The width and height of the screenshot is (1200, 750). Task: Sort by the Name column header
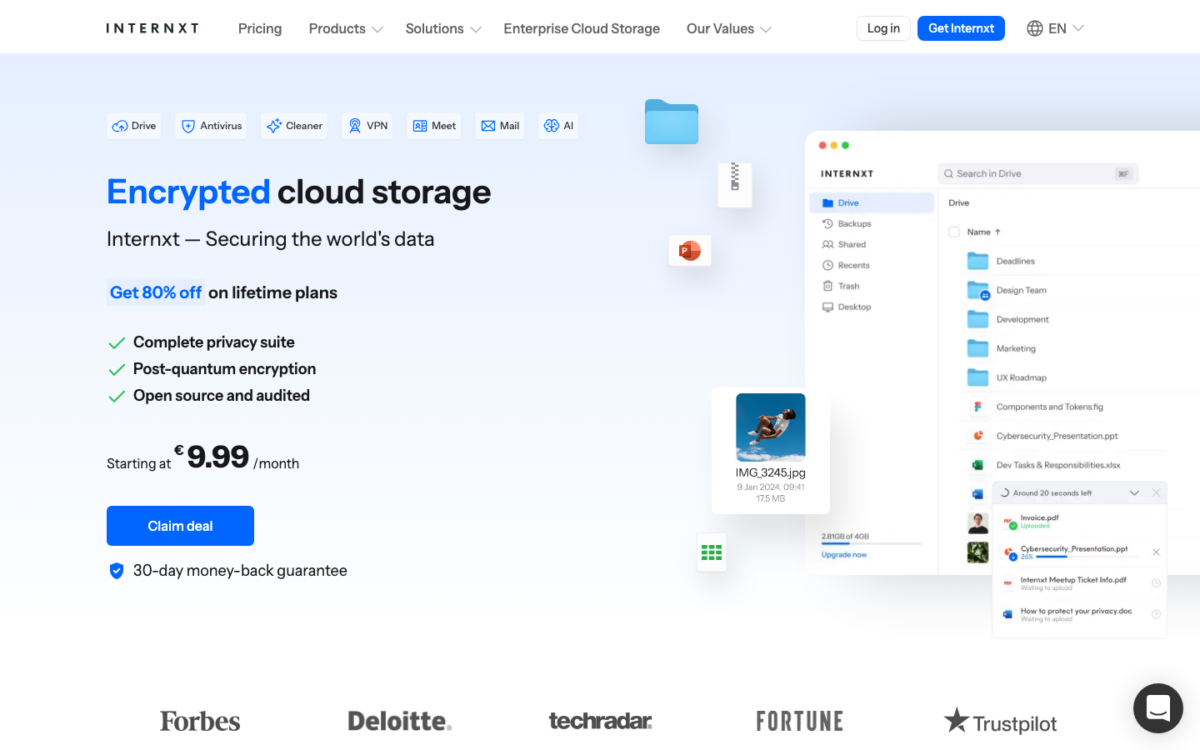coord(984,232)
